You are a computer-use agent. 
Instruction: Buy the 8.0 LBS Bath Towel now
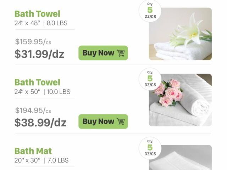click(103, 53)
